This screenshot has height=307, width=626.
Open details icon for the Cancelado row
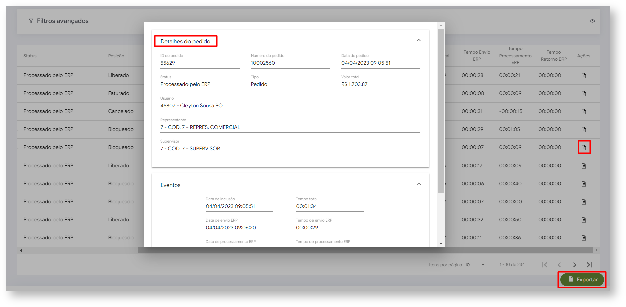point(584,112)
